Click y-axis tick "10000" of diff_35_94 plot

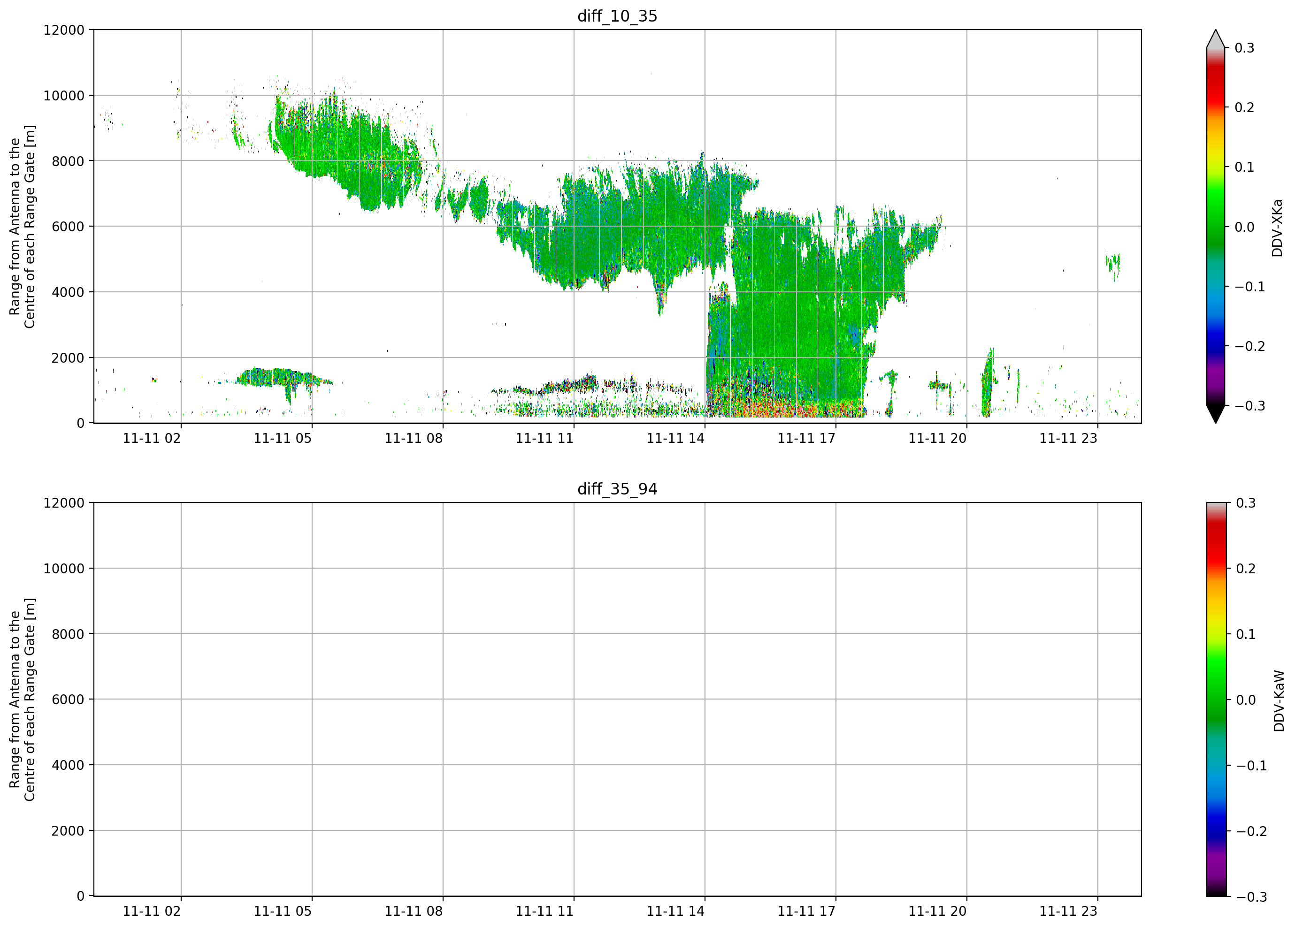(64, 569)
